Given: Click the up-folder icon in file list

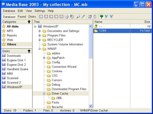Looking at the screenshot, I should click(96, 26).
